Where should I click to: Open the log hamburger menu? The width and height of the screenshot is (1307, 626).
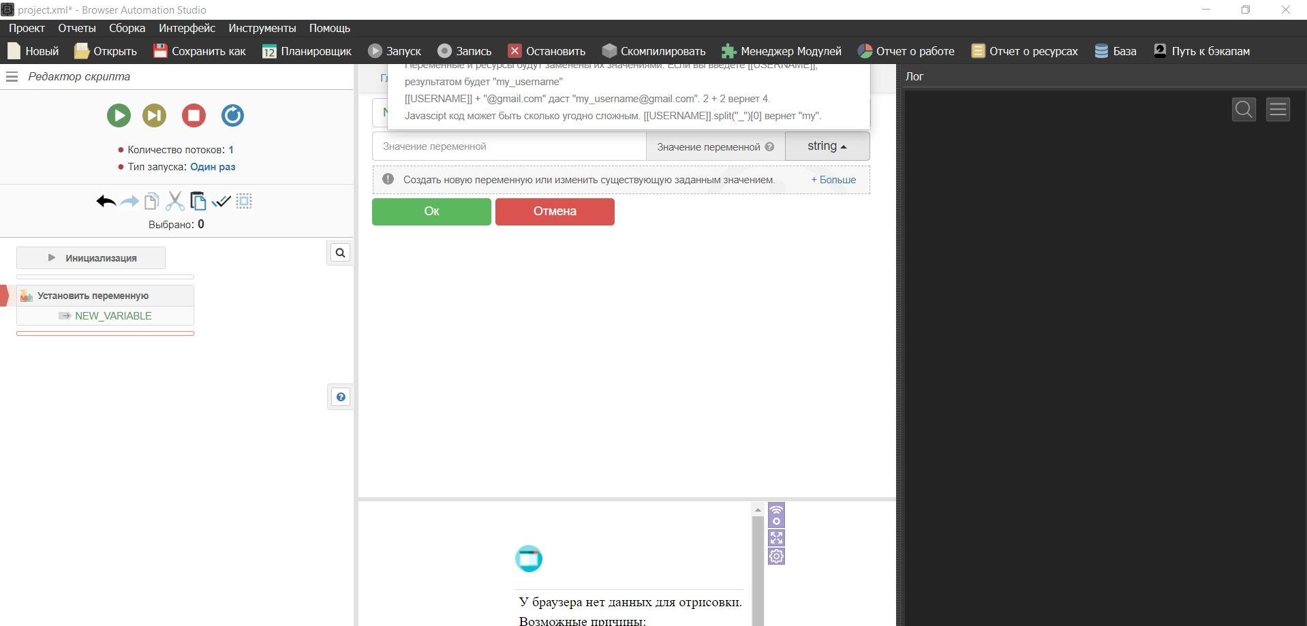click(x=1278, y=109)
